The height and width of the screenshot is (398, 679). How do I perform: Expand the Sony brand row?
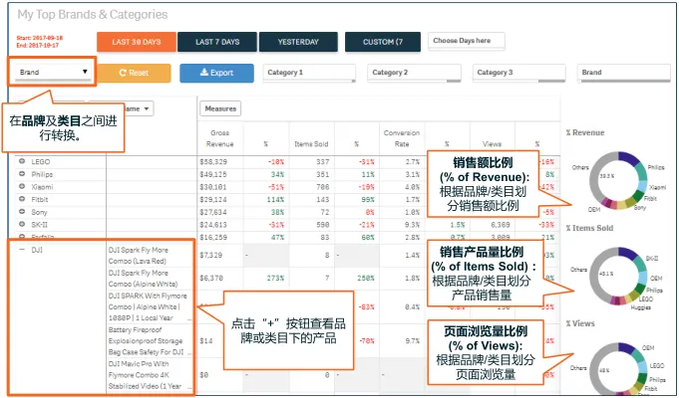[22, 212]
